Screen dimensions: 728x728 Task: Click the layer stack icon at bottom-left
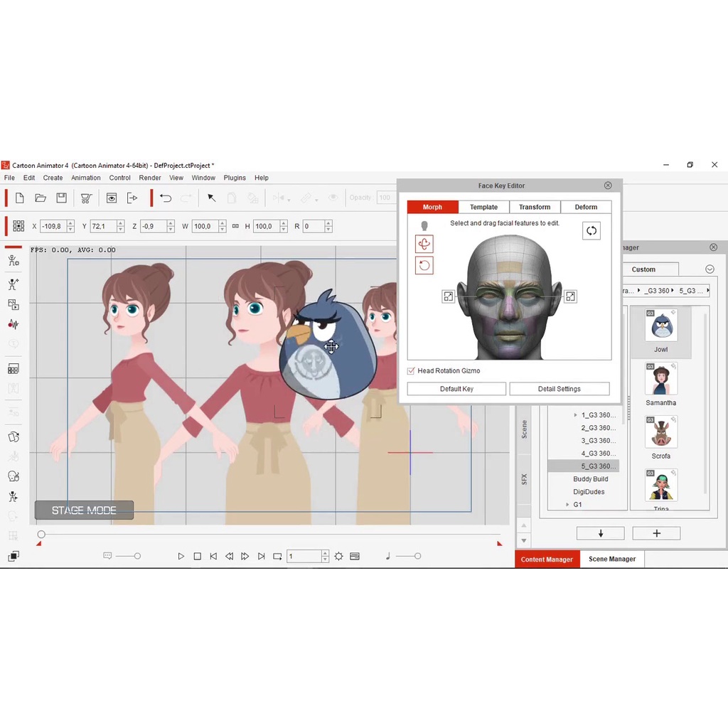point(14,556)
